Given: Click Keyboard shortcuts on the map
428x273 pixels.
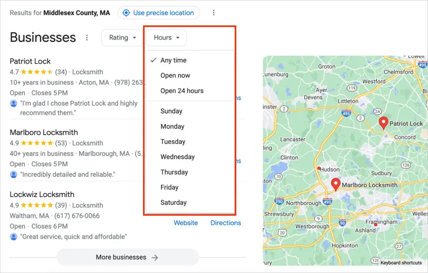Looking at the screenshot, I should pyautogui.click(x=401, y=263).
